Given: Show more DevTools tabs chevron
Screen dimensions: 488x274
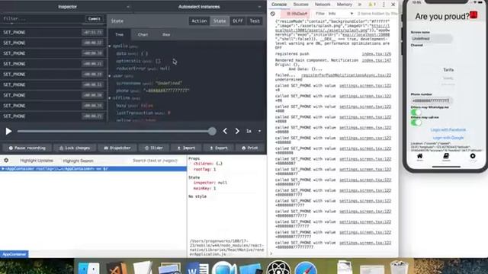Looking at the screenshot, I should [359, 5].
